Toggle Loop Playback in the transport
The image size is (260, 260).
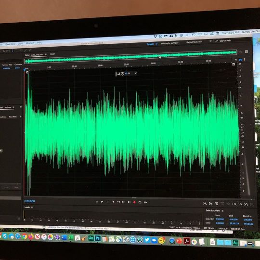coord(140,202)
